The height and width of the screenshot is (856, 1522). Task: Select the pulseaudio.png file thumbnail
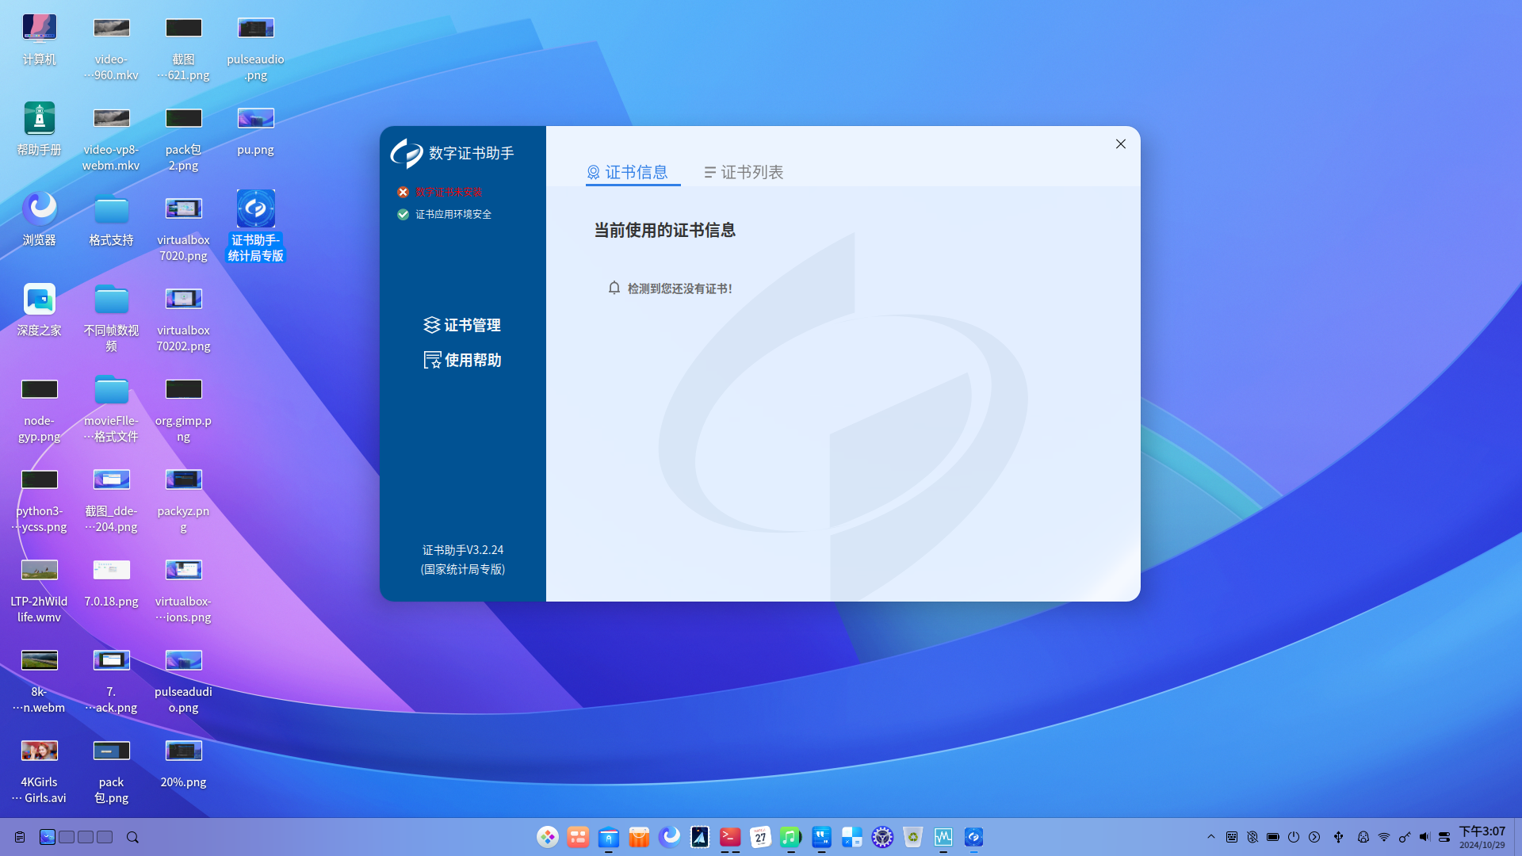coord(255,28)
